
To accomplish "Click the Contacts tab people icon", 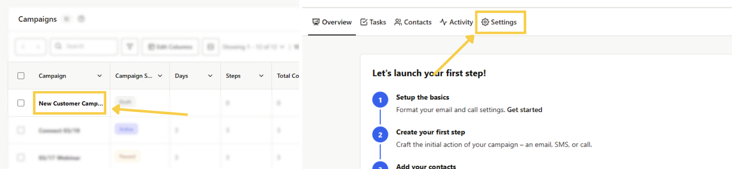I will tap(398, 22).
